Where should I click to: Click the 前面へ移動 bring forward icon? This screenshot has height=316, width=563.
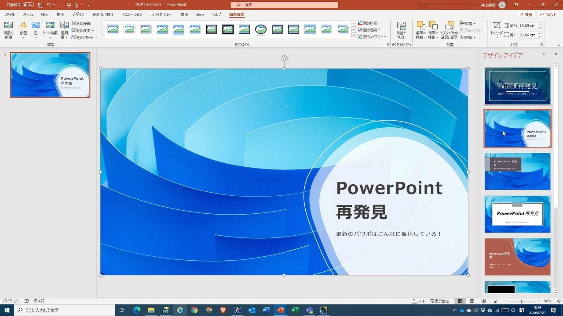coord(421,30)
